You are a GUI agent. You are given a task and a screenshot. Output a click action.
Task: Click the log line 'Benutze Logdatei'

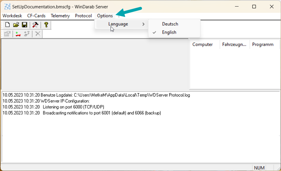click(96, 95)
